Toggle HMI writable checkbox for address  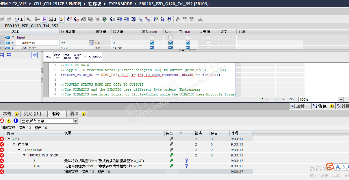pos(170,43)
